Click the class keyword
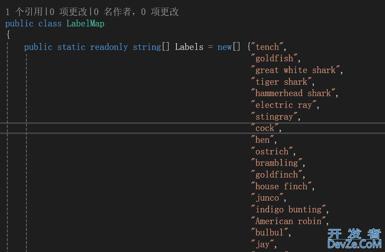 tap(50, 23)
